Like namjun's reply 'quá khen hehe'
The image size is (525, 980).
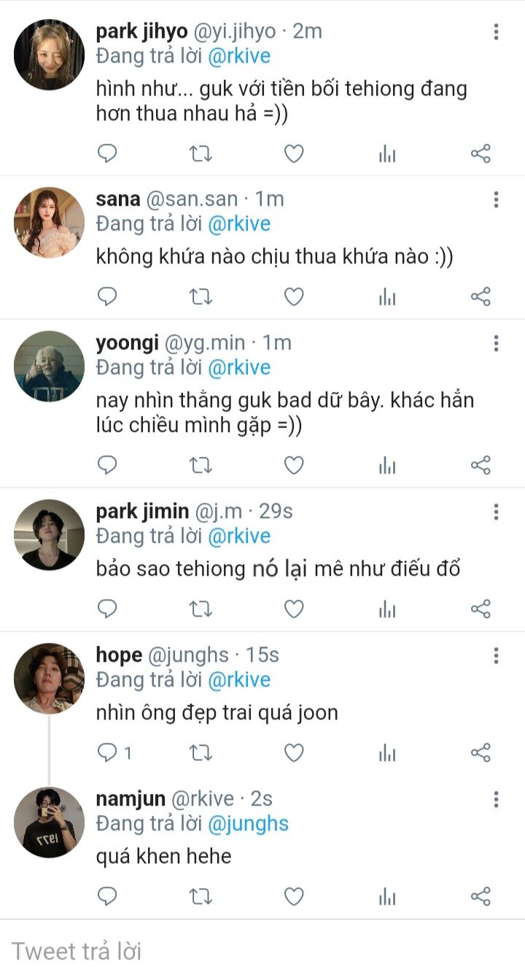[x=294, y=896]
